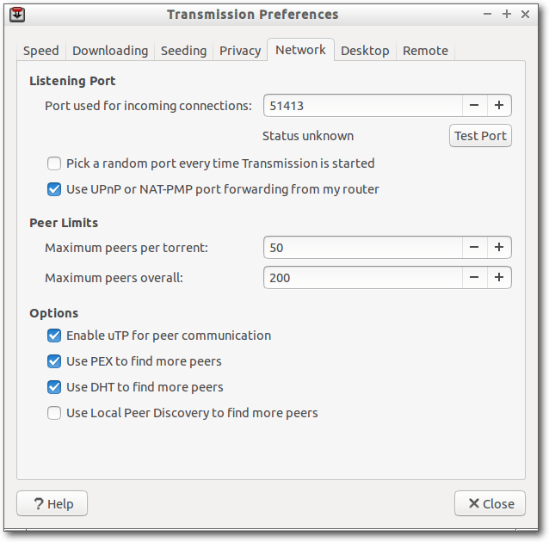Click the Listening Port heading
This screenshot has width=549, height=542.
coord(72,81)
